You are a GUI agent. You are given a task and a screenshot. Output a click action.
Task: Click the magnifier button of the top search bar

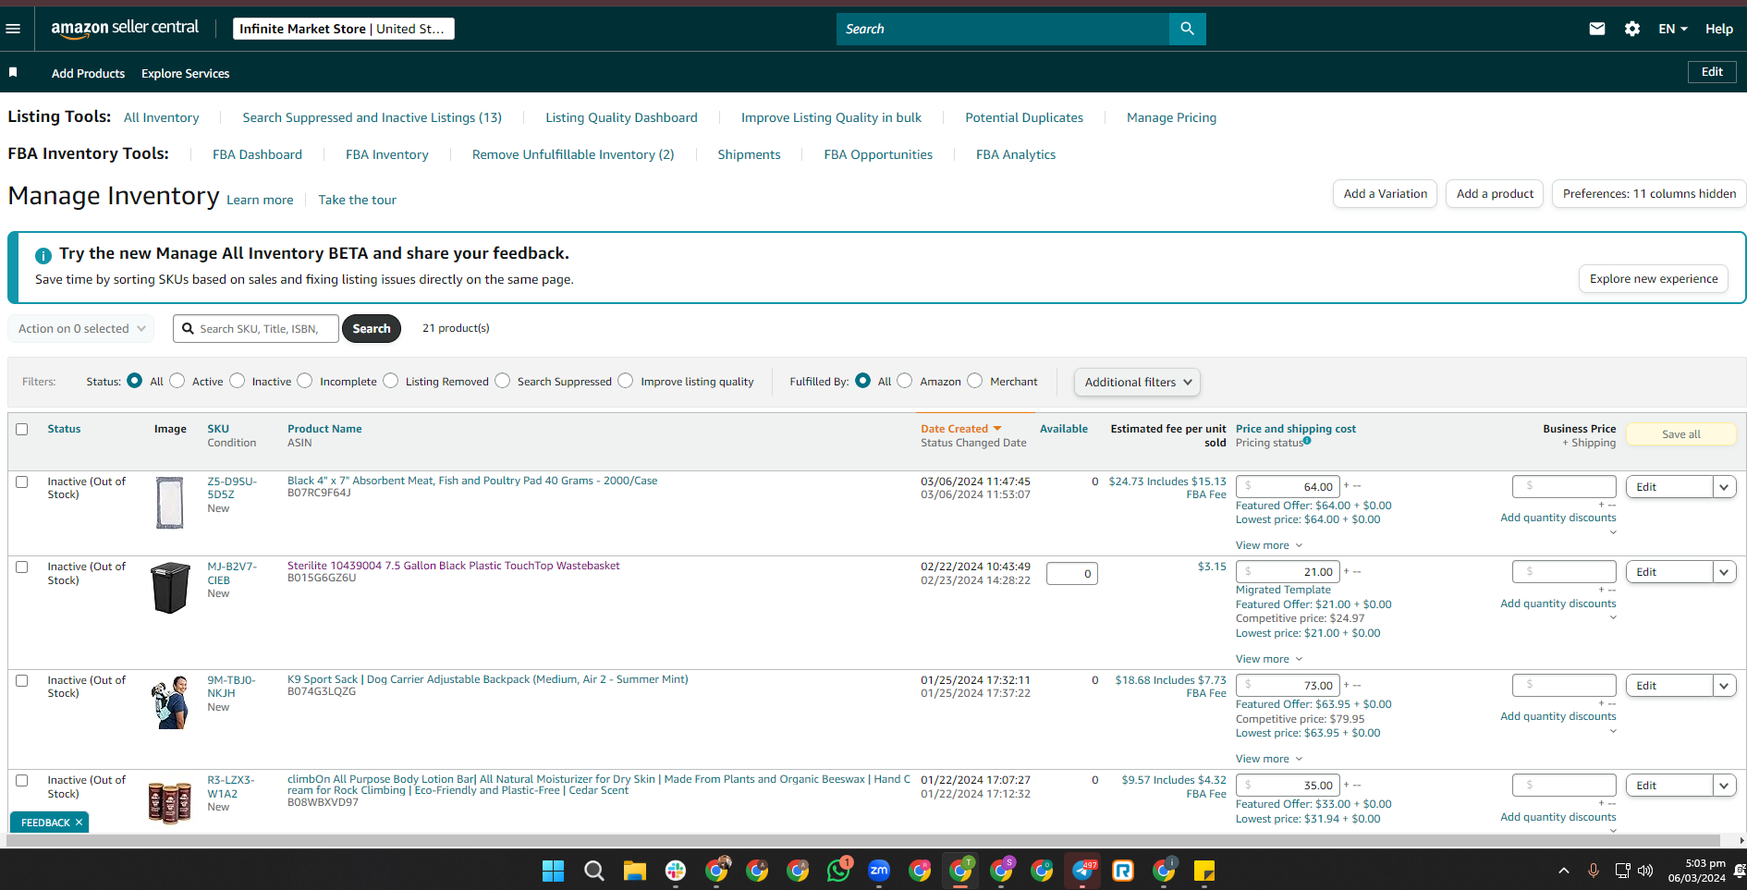click(1187, 29)
